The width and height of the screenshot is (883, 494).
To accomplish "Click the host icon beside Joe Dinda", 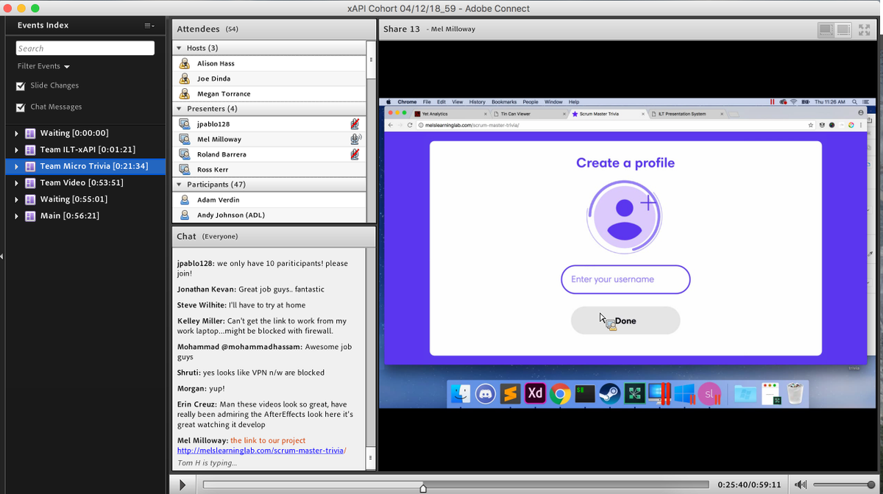I will 185,79.
